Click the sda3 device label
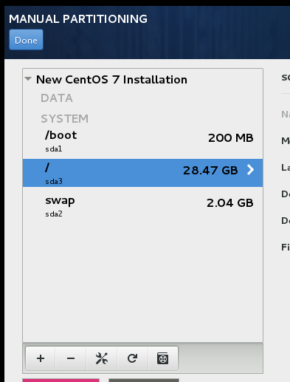Viewport: 290px width, 382px height. (x=54, y=182)
